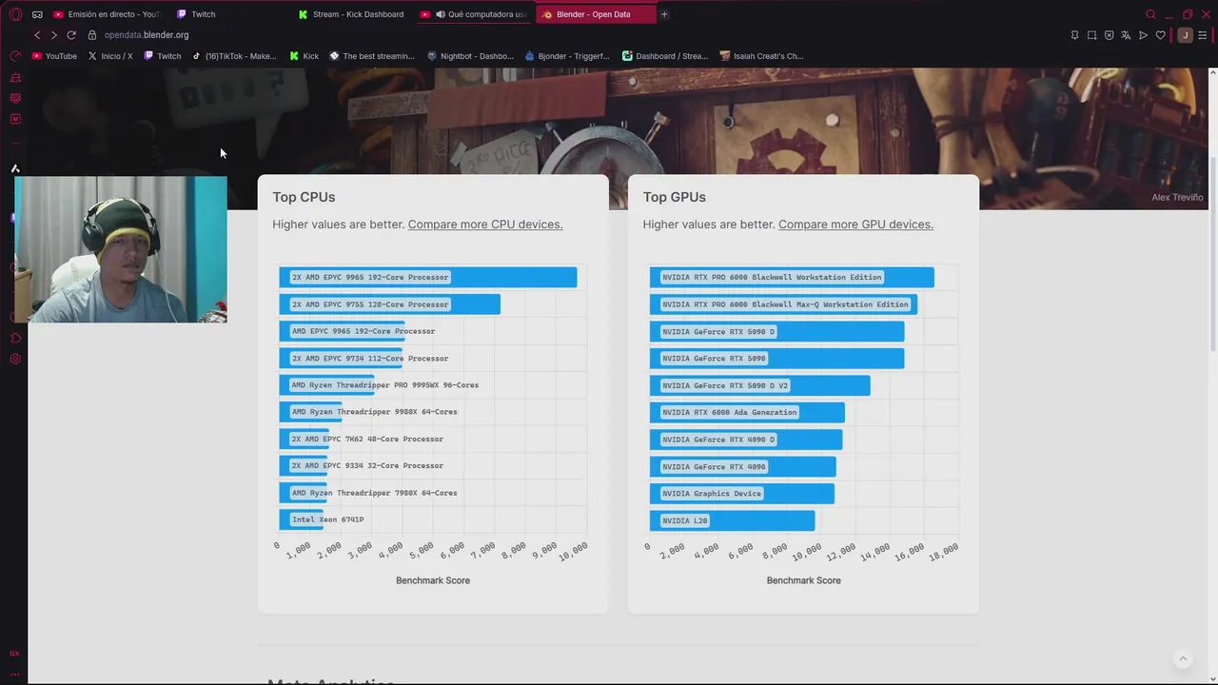Click the RTX PRO 6000 Blackwell Workstation bar

[792, 277]
